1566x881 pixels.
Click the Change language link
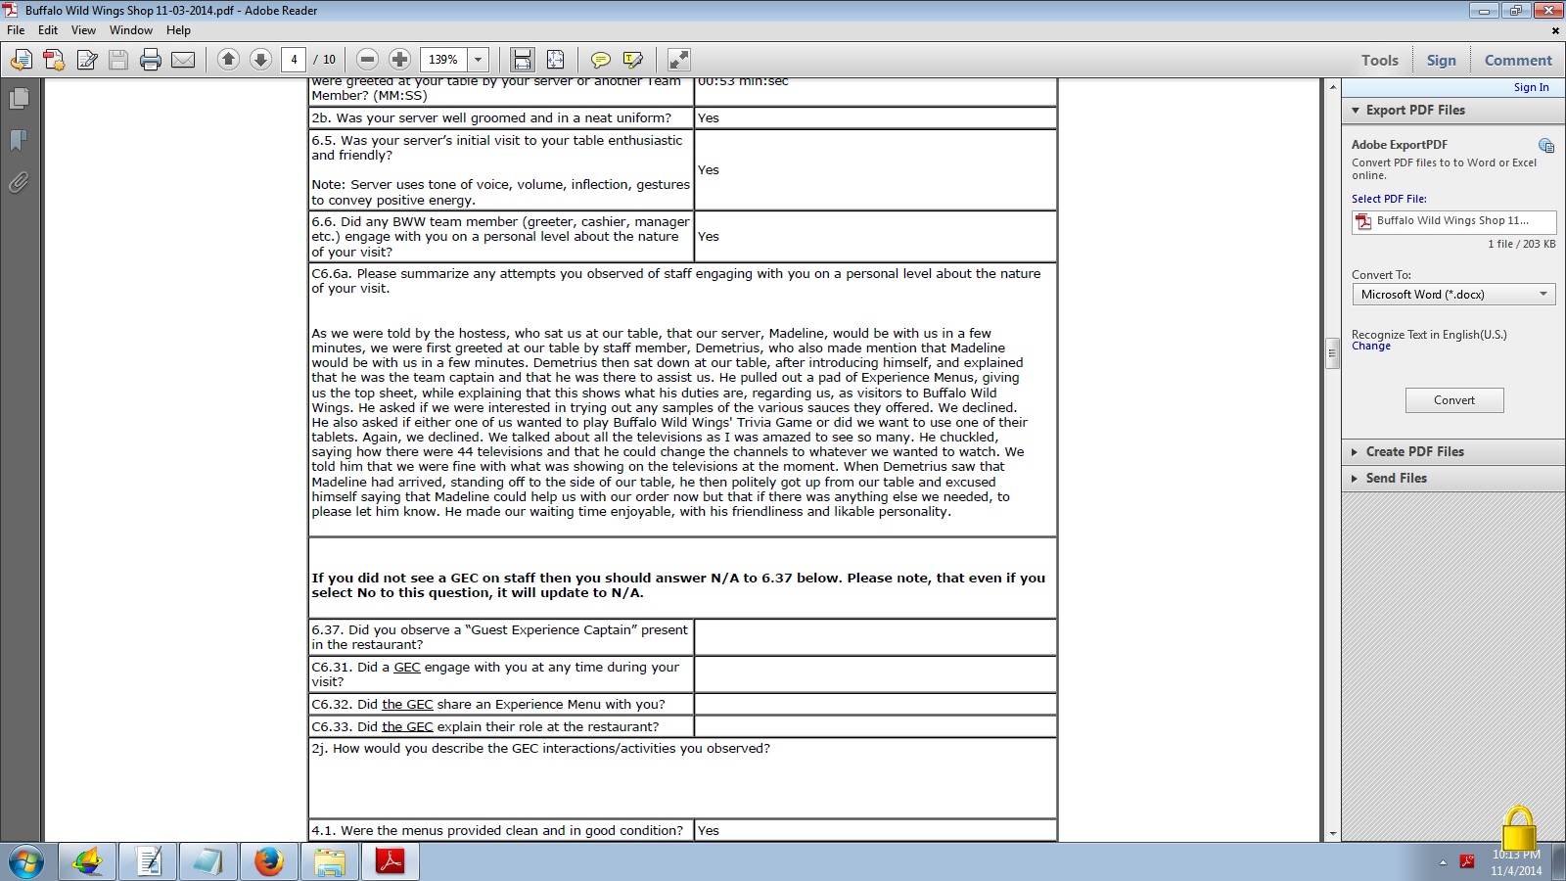click(1370, 347)
